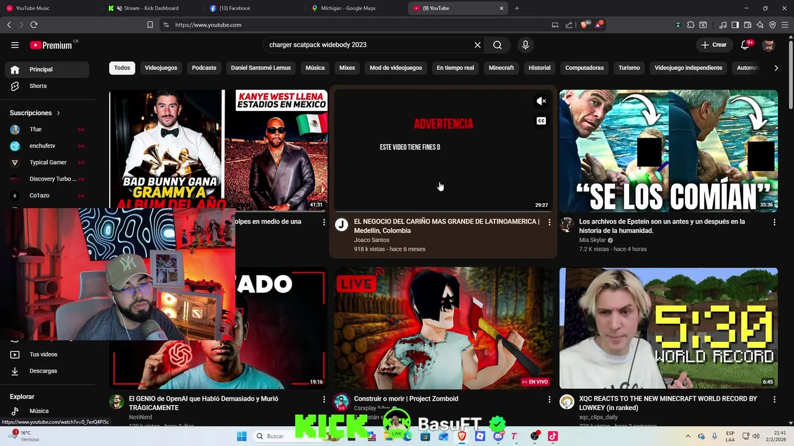
Task: Open a new browser tab
Action: 517,8
